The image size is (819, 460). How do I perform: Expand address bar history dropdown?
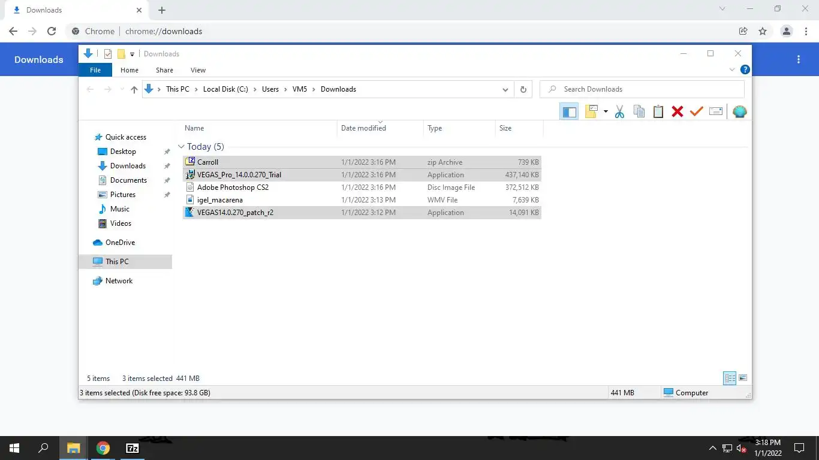pos(505,89)
